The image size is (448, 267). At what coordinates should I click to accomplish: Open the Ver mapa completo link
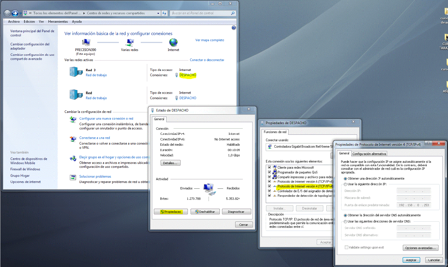point(210,40)
